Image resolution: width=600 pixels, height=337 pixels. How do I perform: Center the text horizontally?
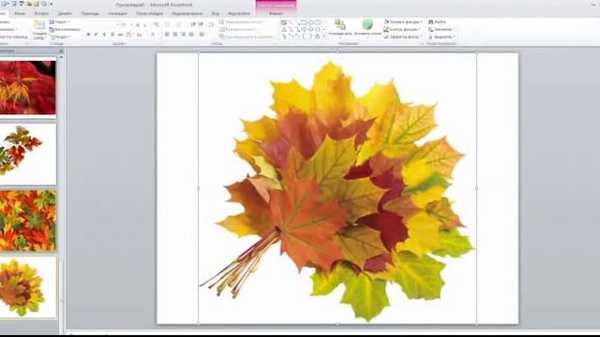tap(175, 35)
